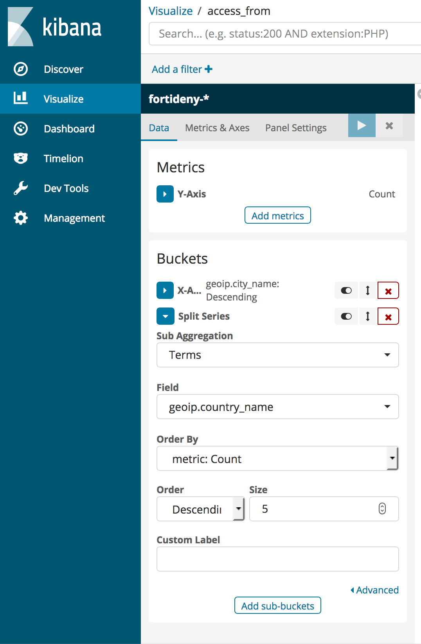The width and height of the screenshot is (421, 644).
Task: Disable the Split Series aggregation toggle
Action: click(346, 317)
